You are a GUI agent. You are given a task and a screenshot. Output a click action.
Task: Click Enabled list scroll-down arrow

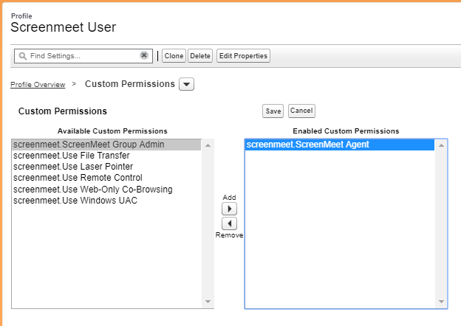click(441, 302)
